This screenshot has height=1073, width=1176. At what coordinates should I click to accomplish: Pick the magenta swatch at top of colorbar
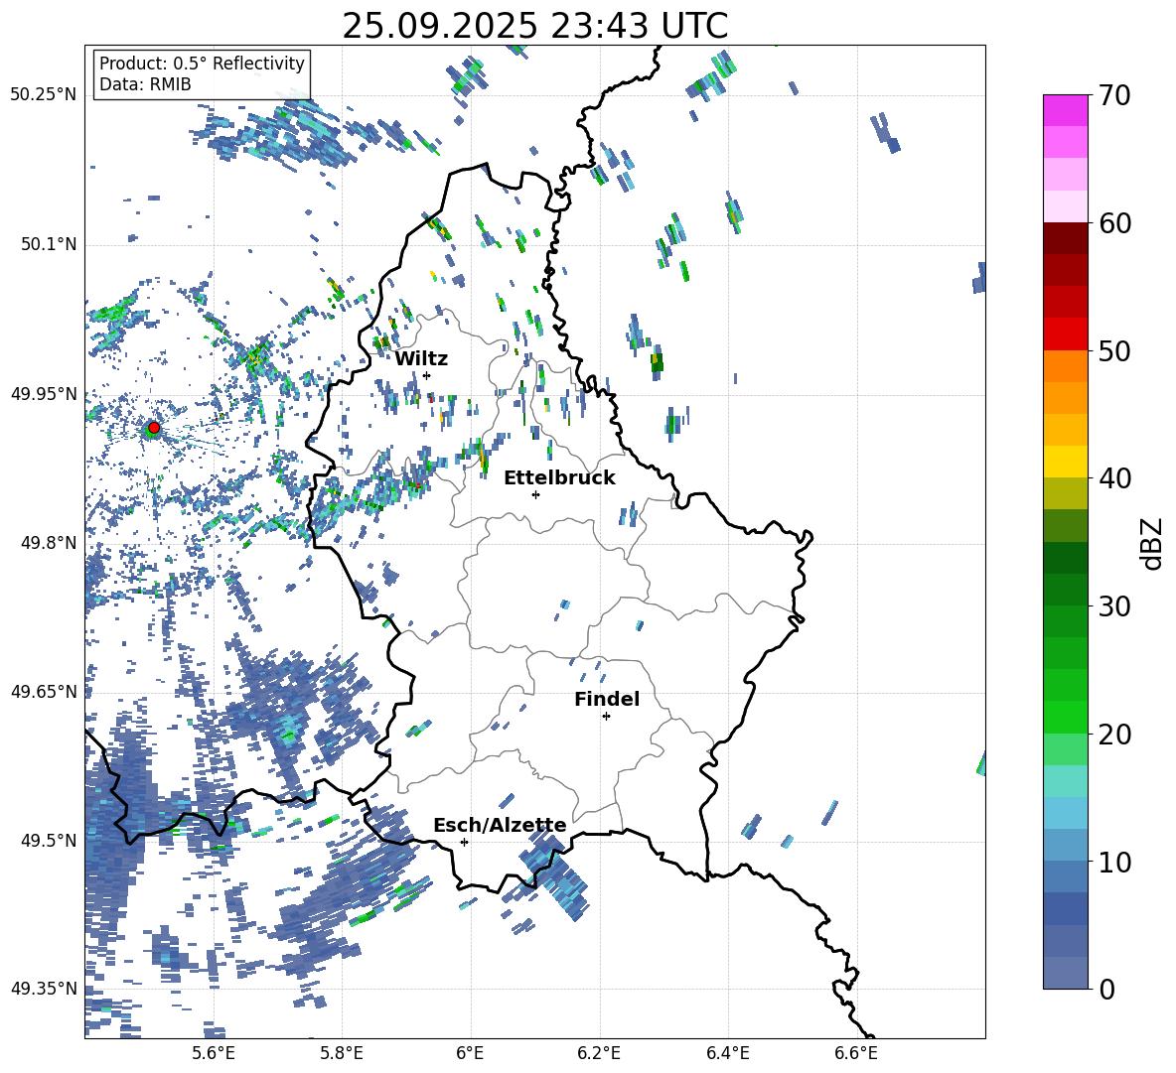[x=1066, y=110]
